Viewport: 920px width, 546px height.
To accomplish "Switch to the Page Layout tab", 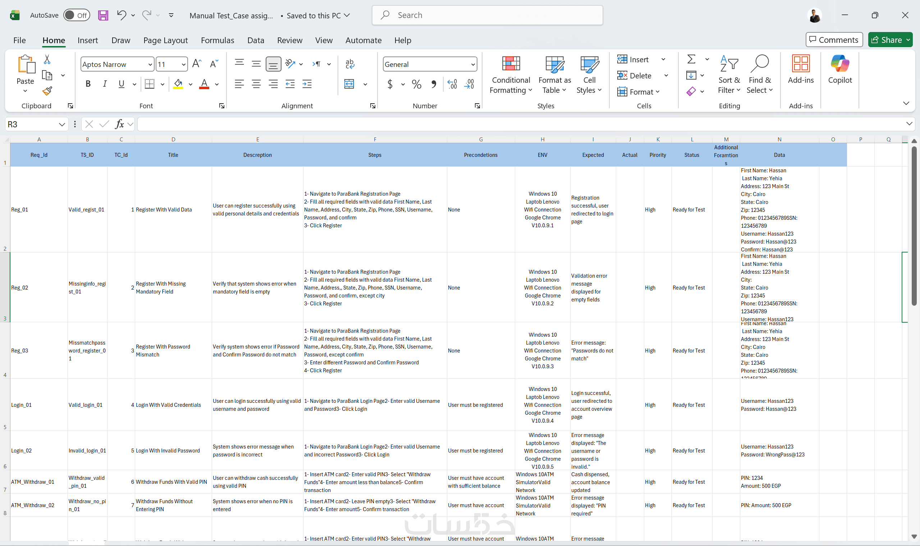I will [x=165, y=40].
